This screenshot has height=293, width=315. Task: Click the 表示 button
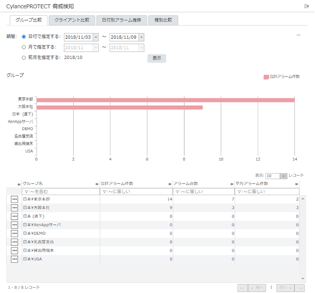156,58
